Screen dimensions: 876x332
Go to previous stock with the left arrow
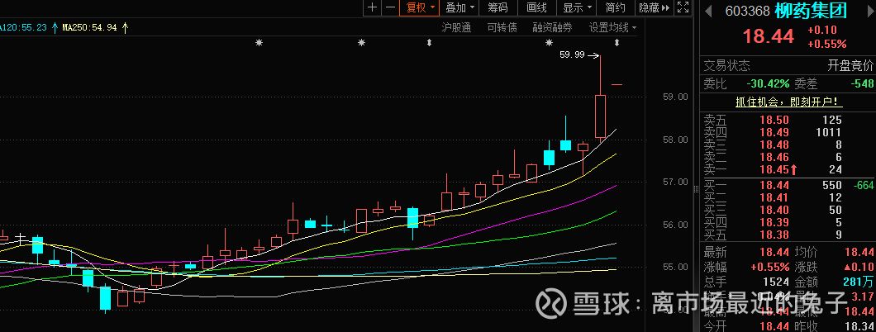(x=708, y=11)
